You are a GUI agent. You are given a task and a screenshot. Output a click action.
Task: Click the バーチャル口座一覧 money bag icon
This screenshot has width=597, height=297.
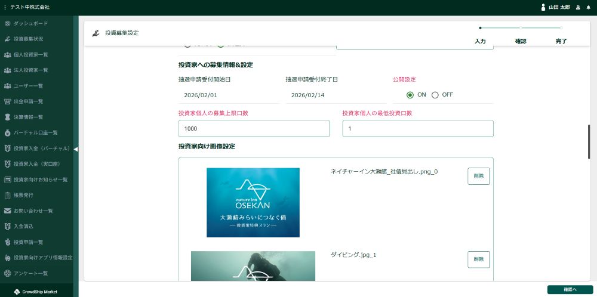coord(7,133)
